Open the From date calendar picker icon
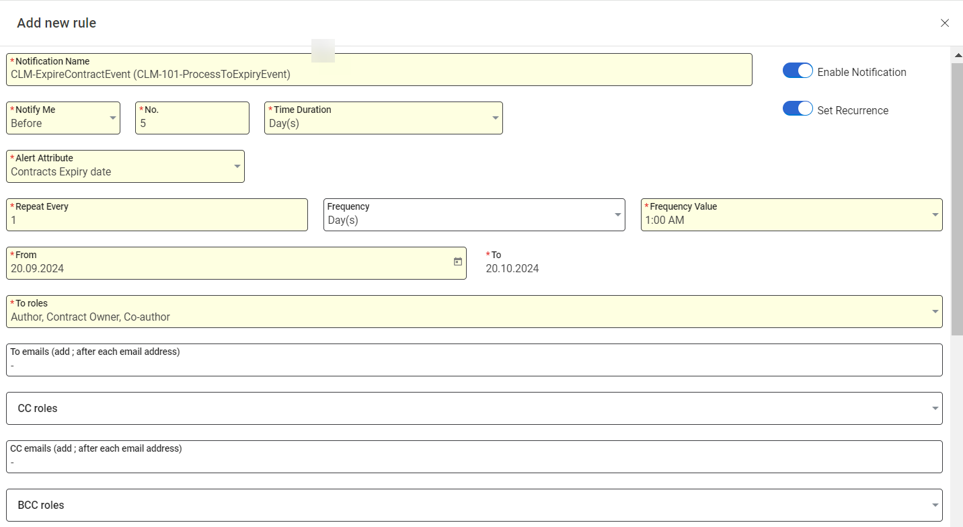 pos(457,262)
